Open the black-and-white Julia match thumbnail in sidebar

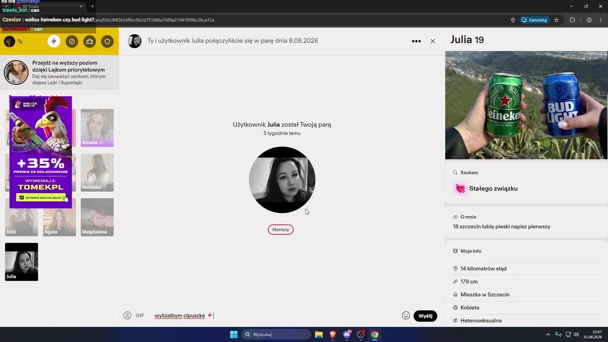(21, 262)
